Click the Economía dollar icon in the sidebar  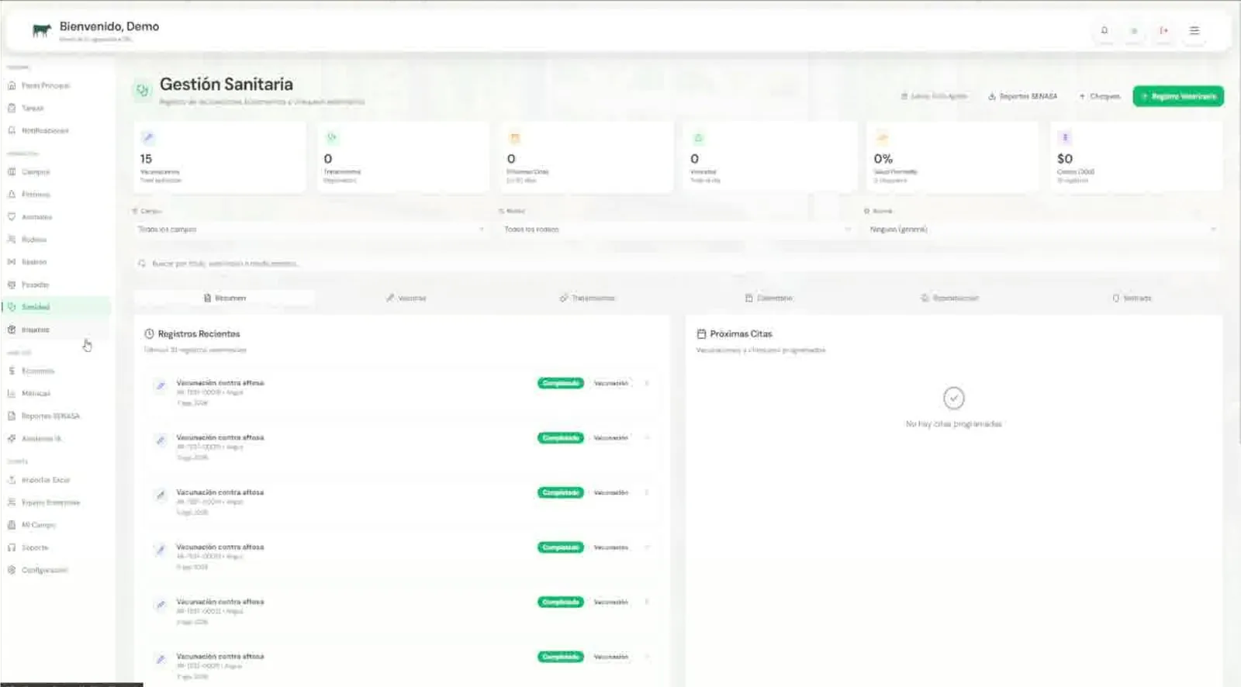point(12,371)
